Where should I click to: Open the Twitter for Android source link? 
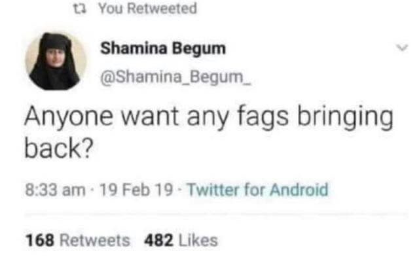pyautogui.click(x=257, y=190)
